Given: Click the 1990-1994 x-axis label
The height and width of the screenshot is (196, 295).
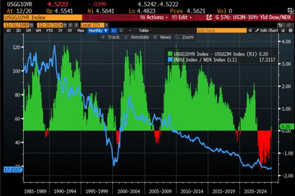Looking at the screenshot, I should 65,192.
